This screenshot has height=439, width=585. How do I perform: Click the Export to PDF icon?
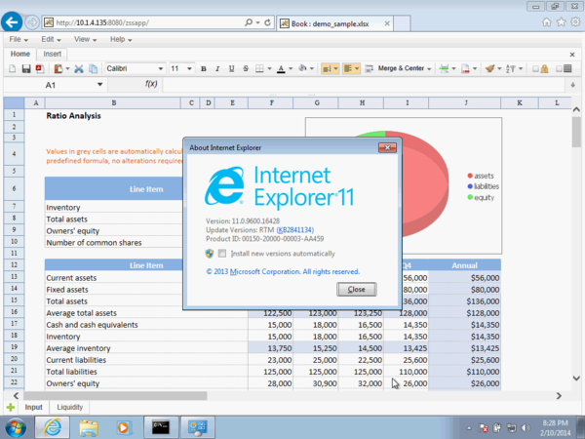[40, 68]
